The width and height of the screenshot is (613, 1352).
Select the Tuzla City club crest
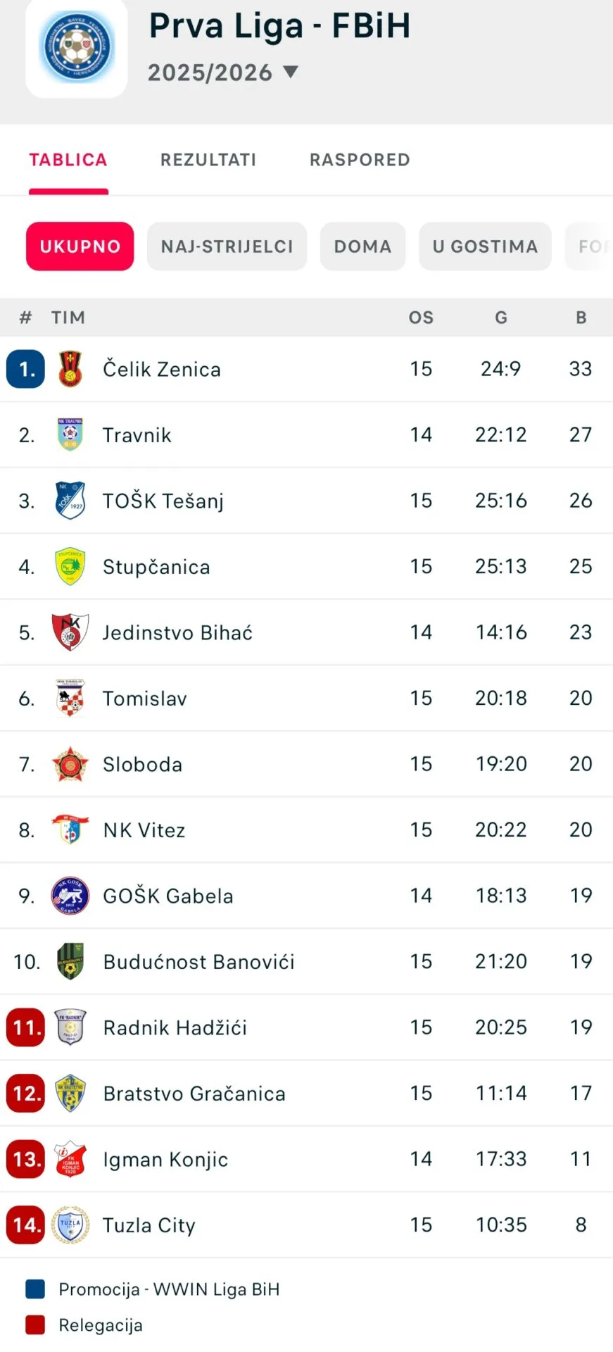coord(70,1225)
